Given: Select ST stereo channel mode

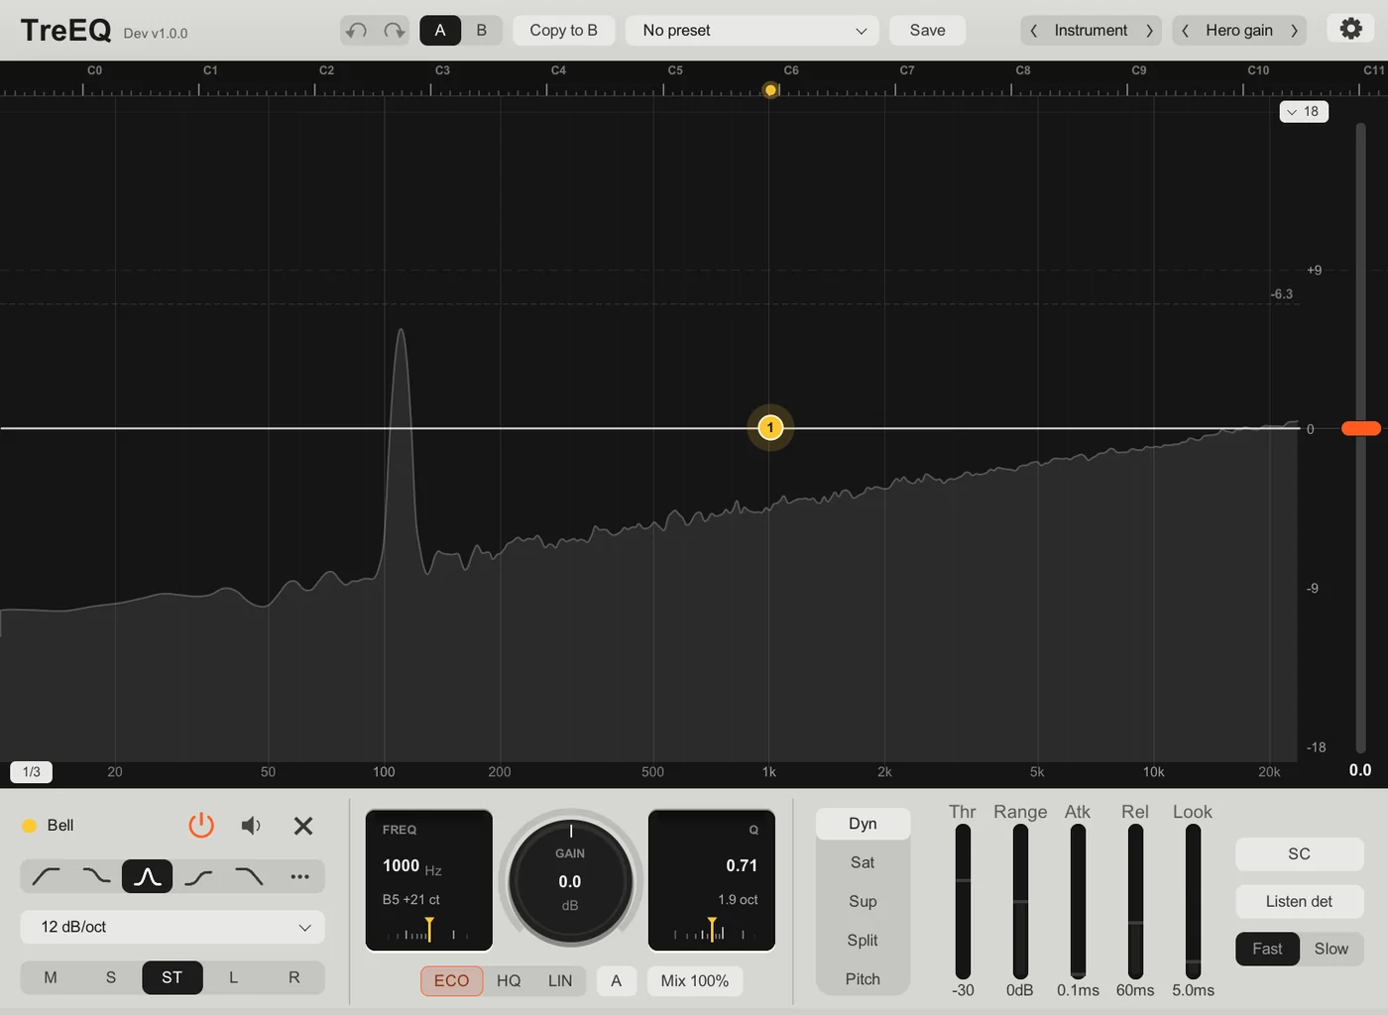Looking at the screenshot, I should coord(173,977).
